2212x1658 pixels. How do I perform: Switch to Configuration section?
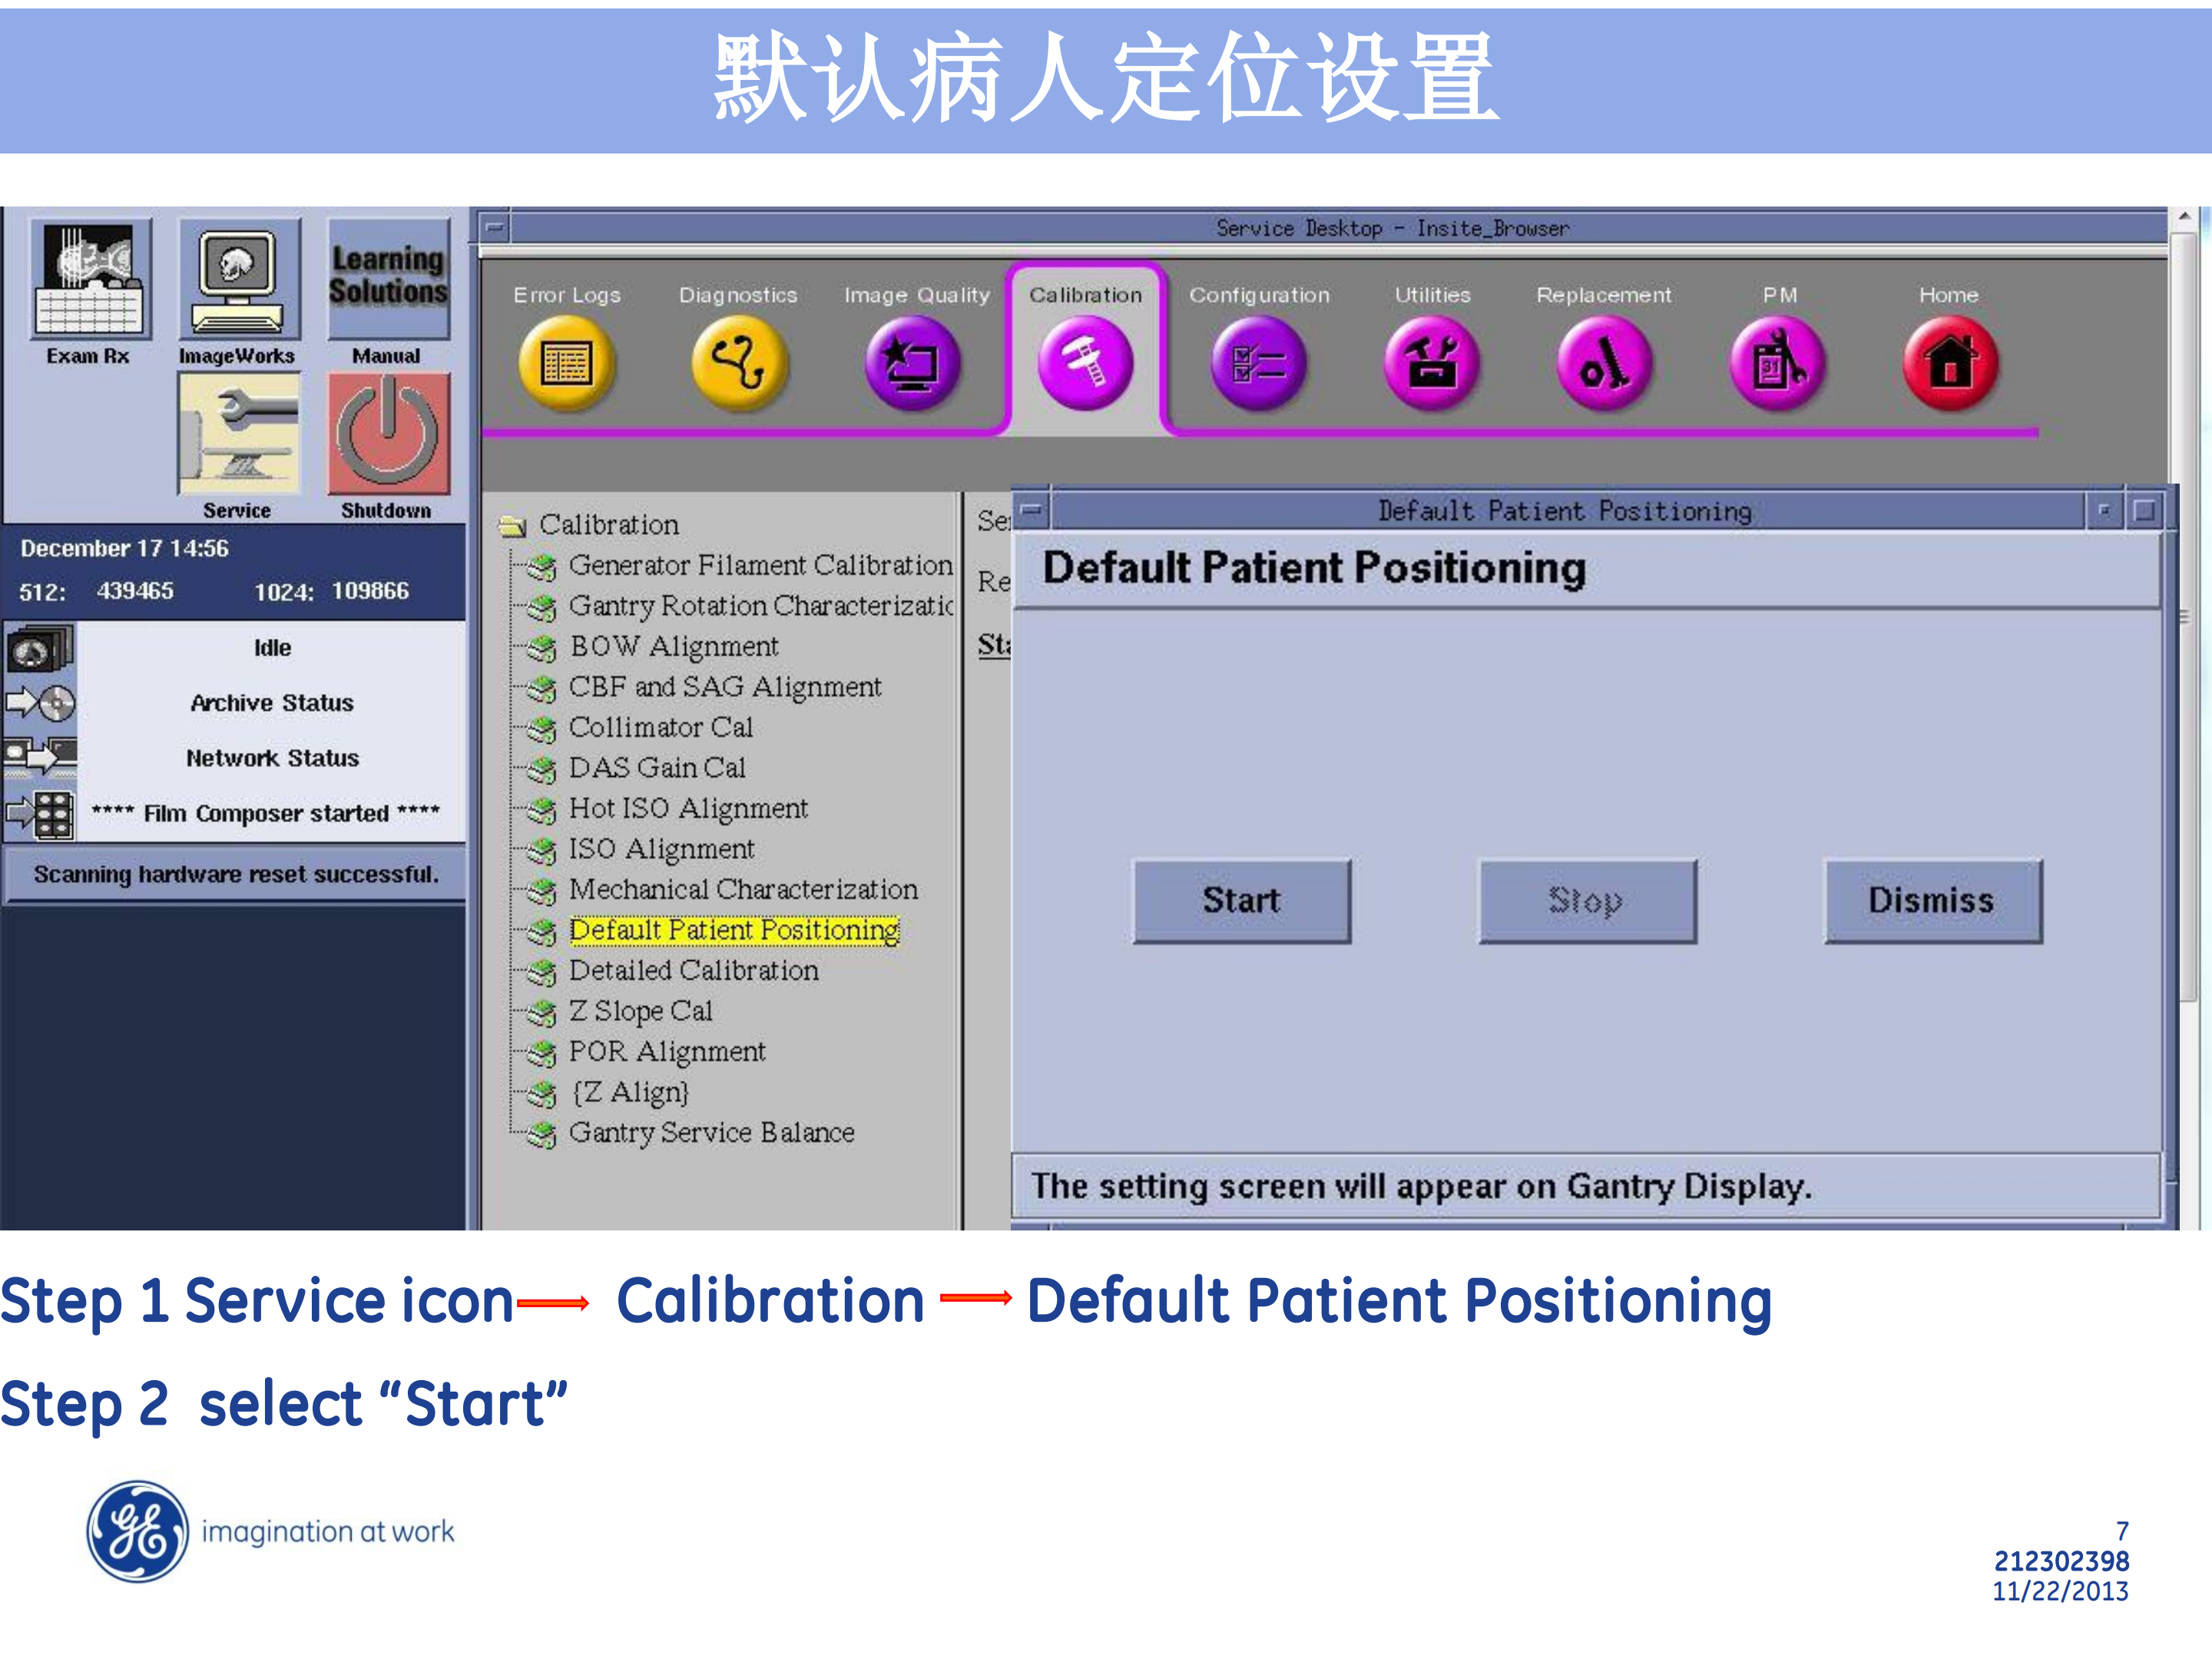pos(1258,362)
